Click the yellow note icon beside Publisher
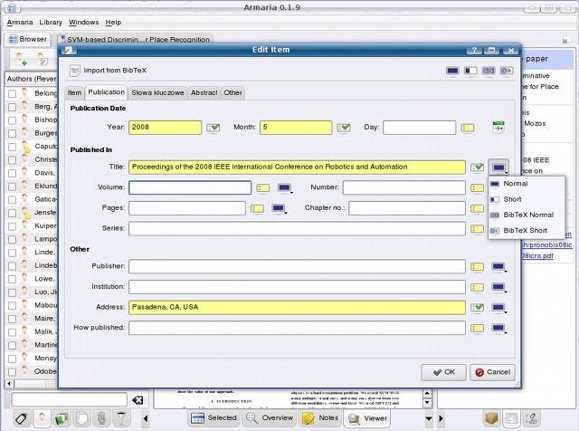This screenshot has height=431, width=579. [477, 267]
